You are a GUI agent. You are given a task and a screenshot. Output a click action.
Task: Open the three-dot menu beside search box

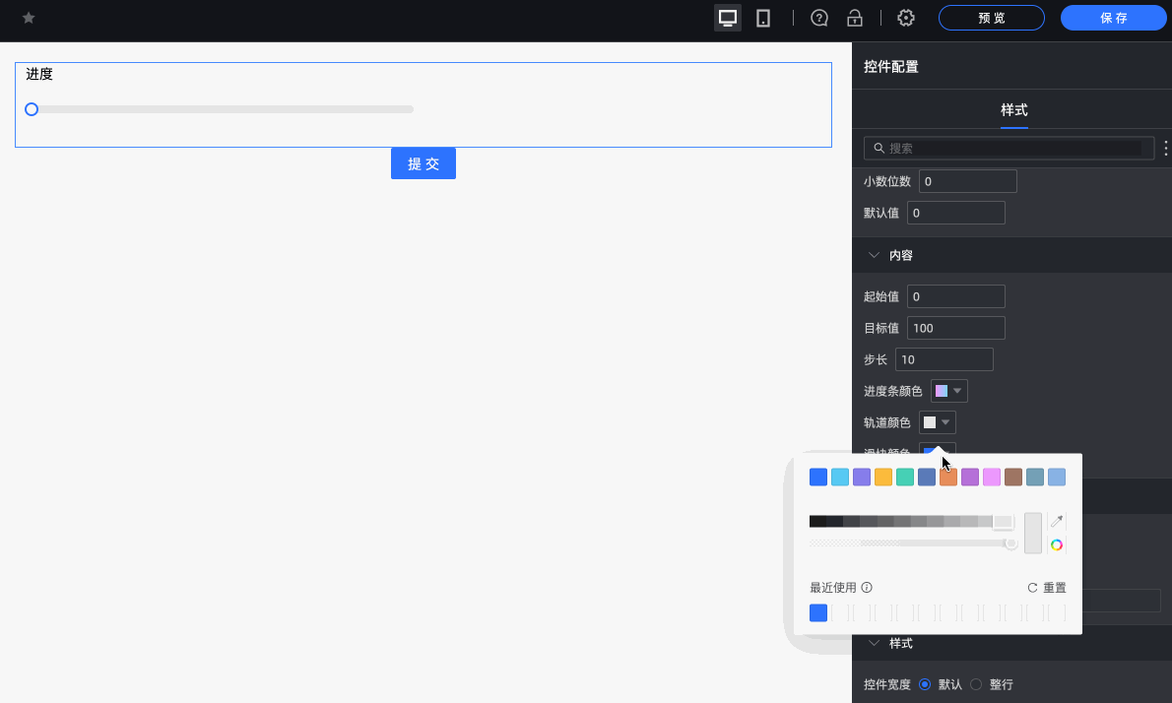tap(1165, 148)
